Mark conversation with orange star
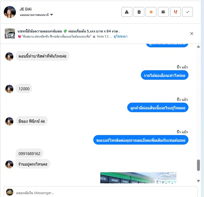The width and height of the screenshot is (204, 197). [151, 12]
